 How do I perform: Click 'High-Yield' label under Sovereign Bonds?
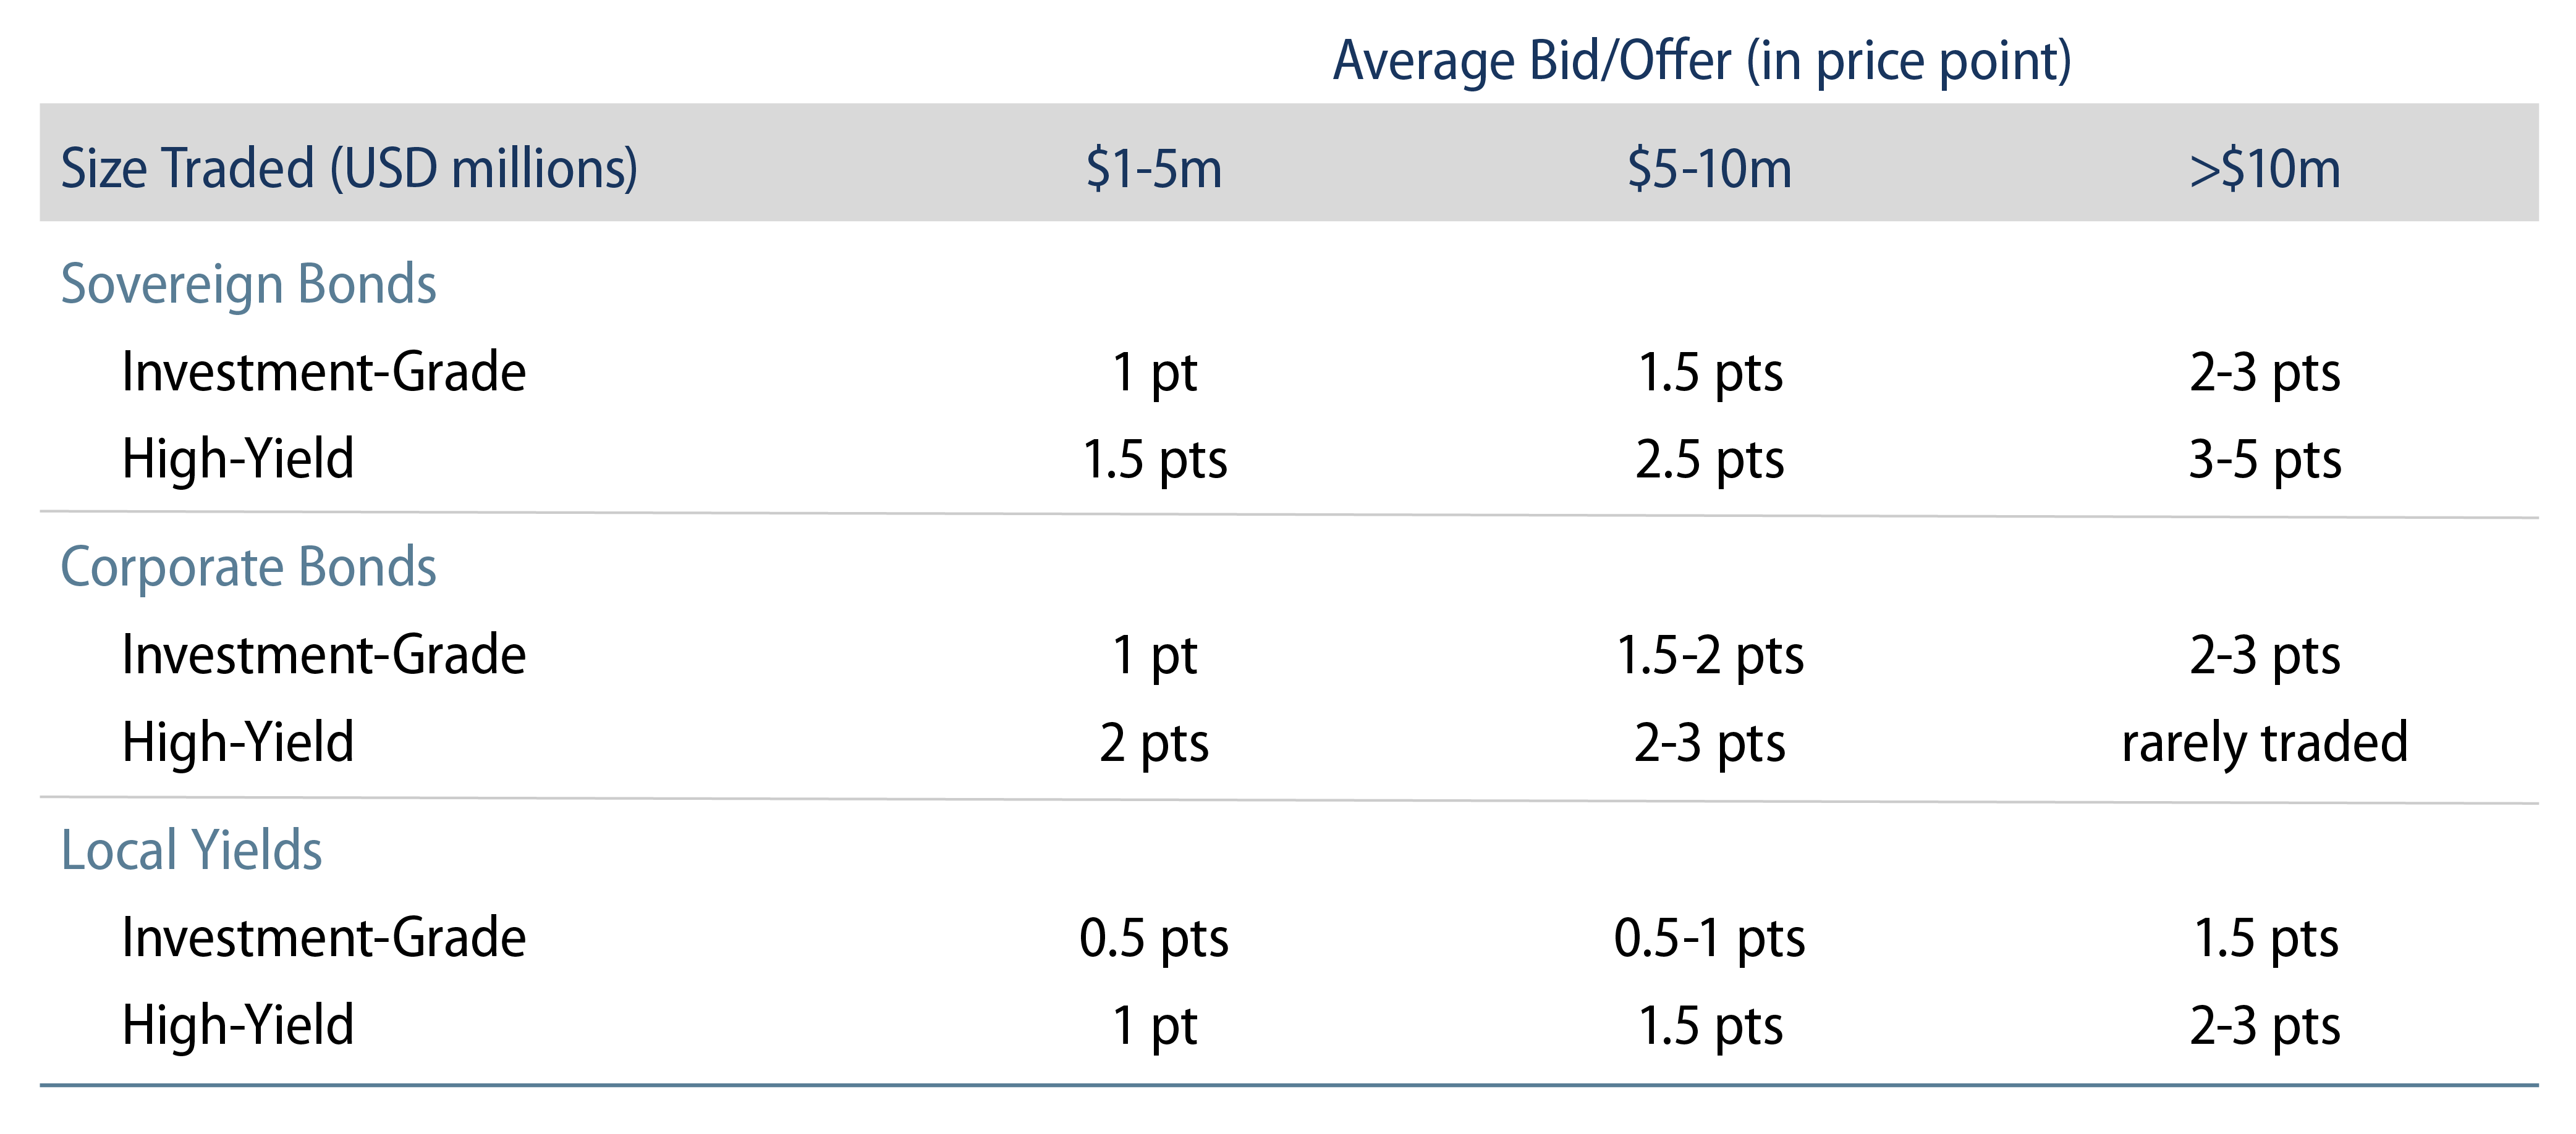(x=238, y=460)
